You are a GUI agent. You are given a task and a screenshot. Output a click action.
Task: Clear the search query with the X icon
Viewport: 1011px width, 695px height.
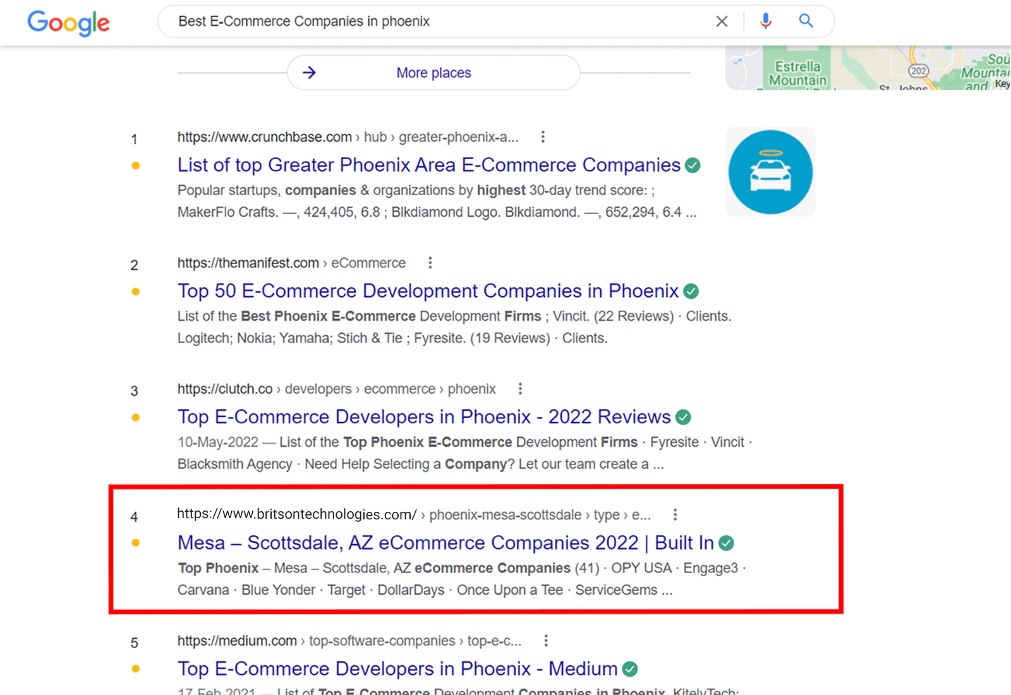point(722,21)
